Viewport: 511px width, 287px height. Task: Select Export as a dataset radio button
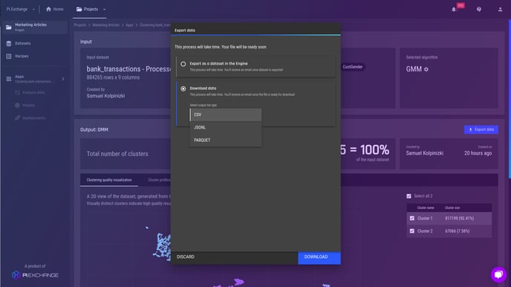(183, 64)
